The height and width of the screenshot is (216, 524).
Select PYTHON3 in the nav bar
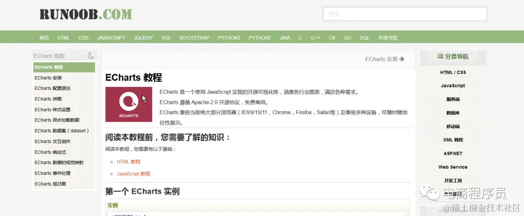point(229,38)
